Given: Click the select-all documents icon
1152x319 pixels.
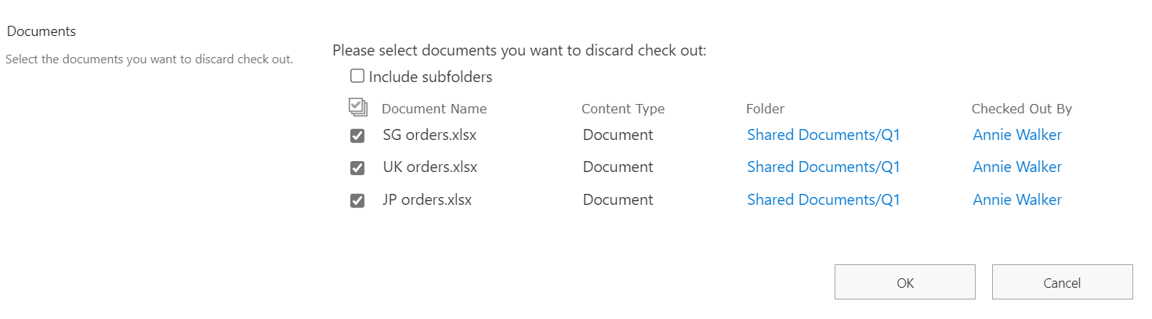Looking at the screenshot, I should point(357,108).
